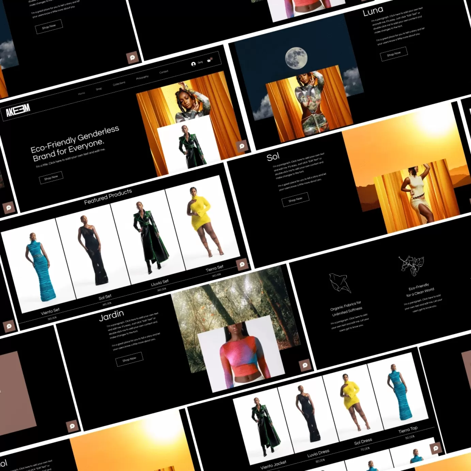Go to the Home menu item
The height and width of the screenshot is (471, 471).
click(x=81, y=93)
